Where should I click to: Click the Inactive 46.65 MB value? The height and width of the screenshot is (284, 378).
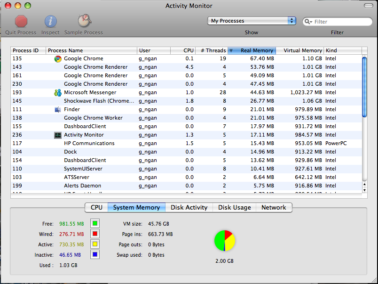coord(70,255)
